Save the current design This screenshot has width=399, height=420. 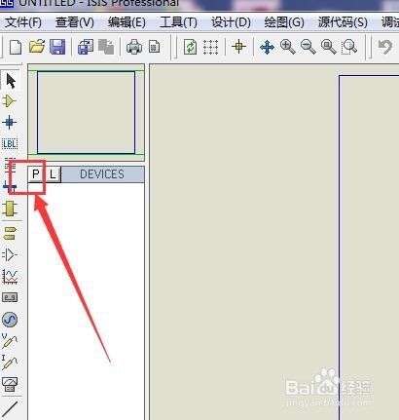point(57,47)
